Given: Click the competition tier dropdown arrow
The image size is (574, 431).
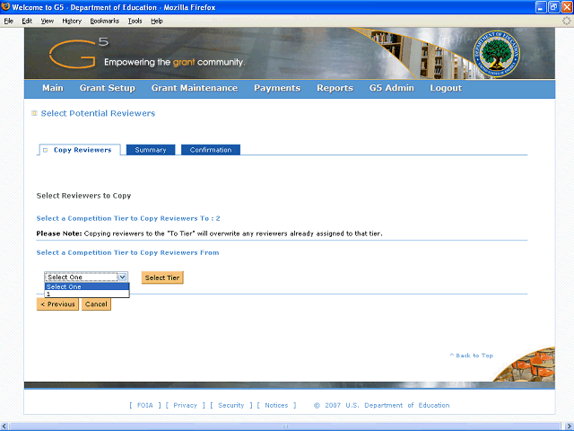Looking at the screenshot, I should pos(123,277).
